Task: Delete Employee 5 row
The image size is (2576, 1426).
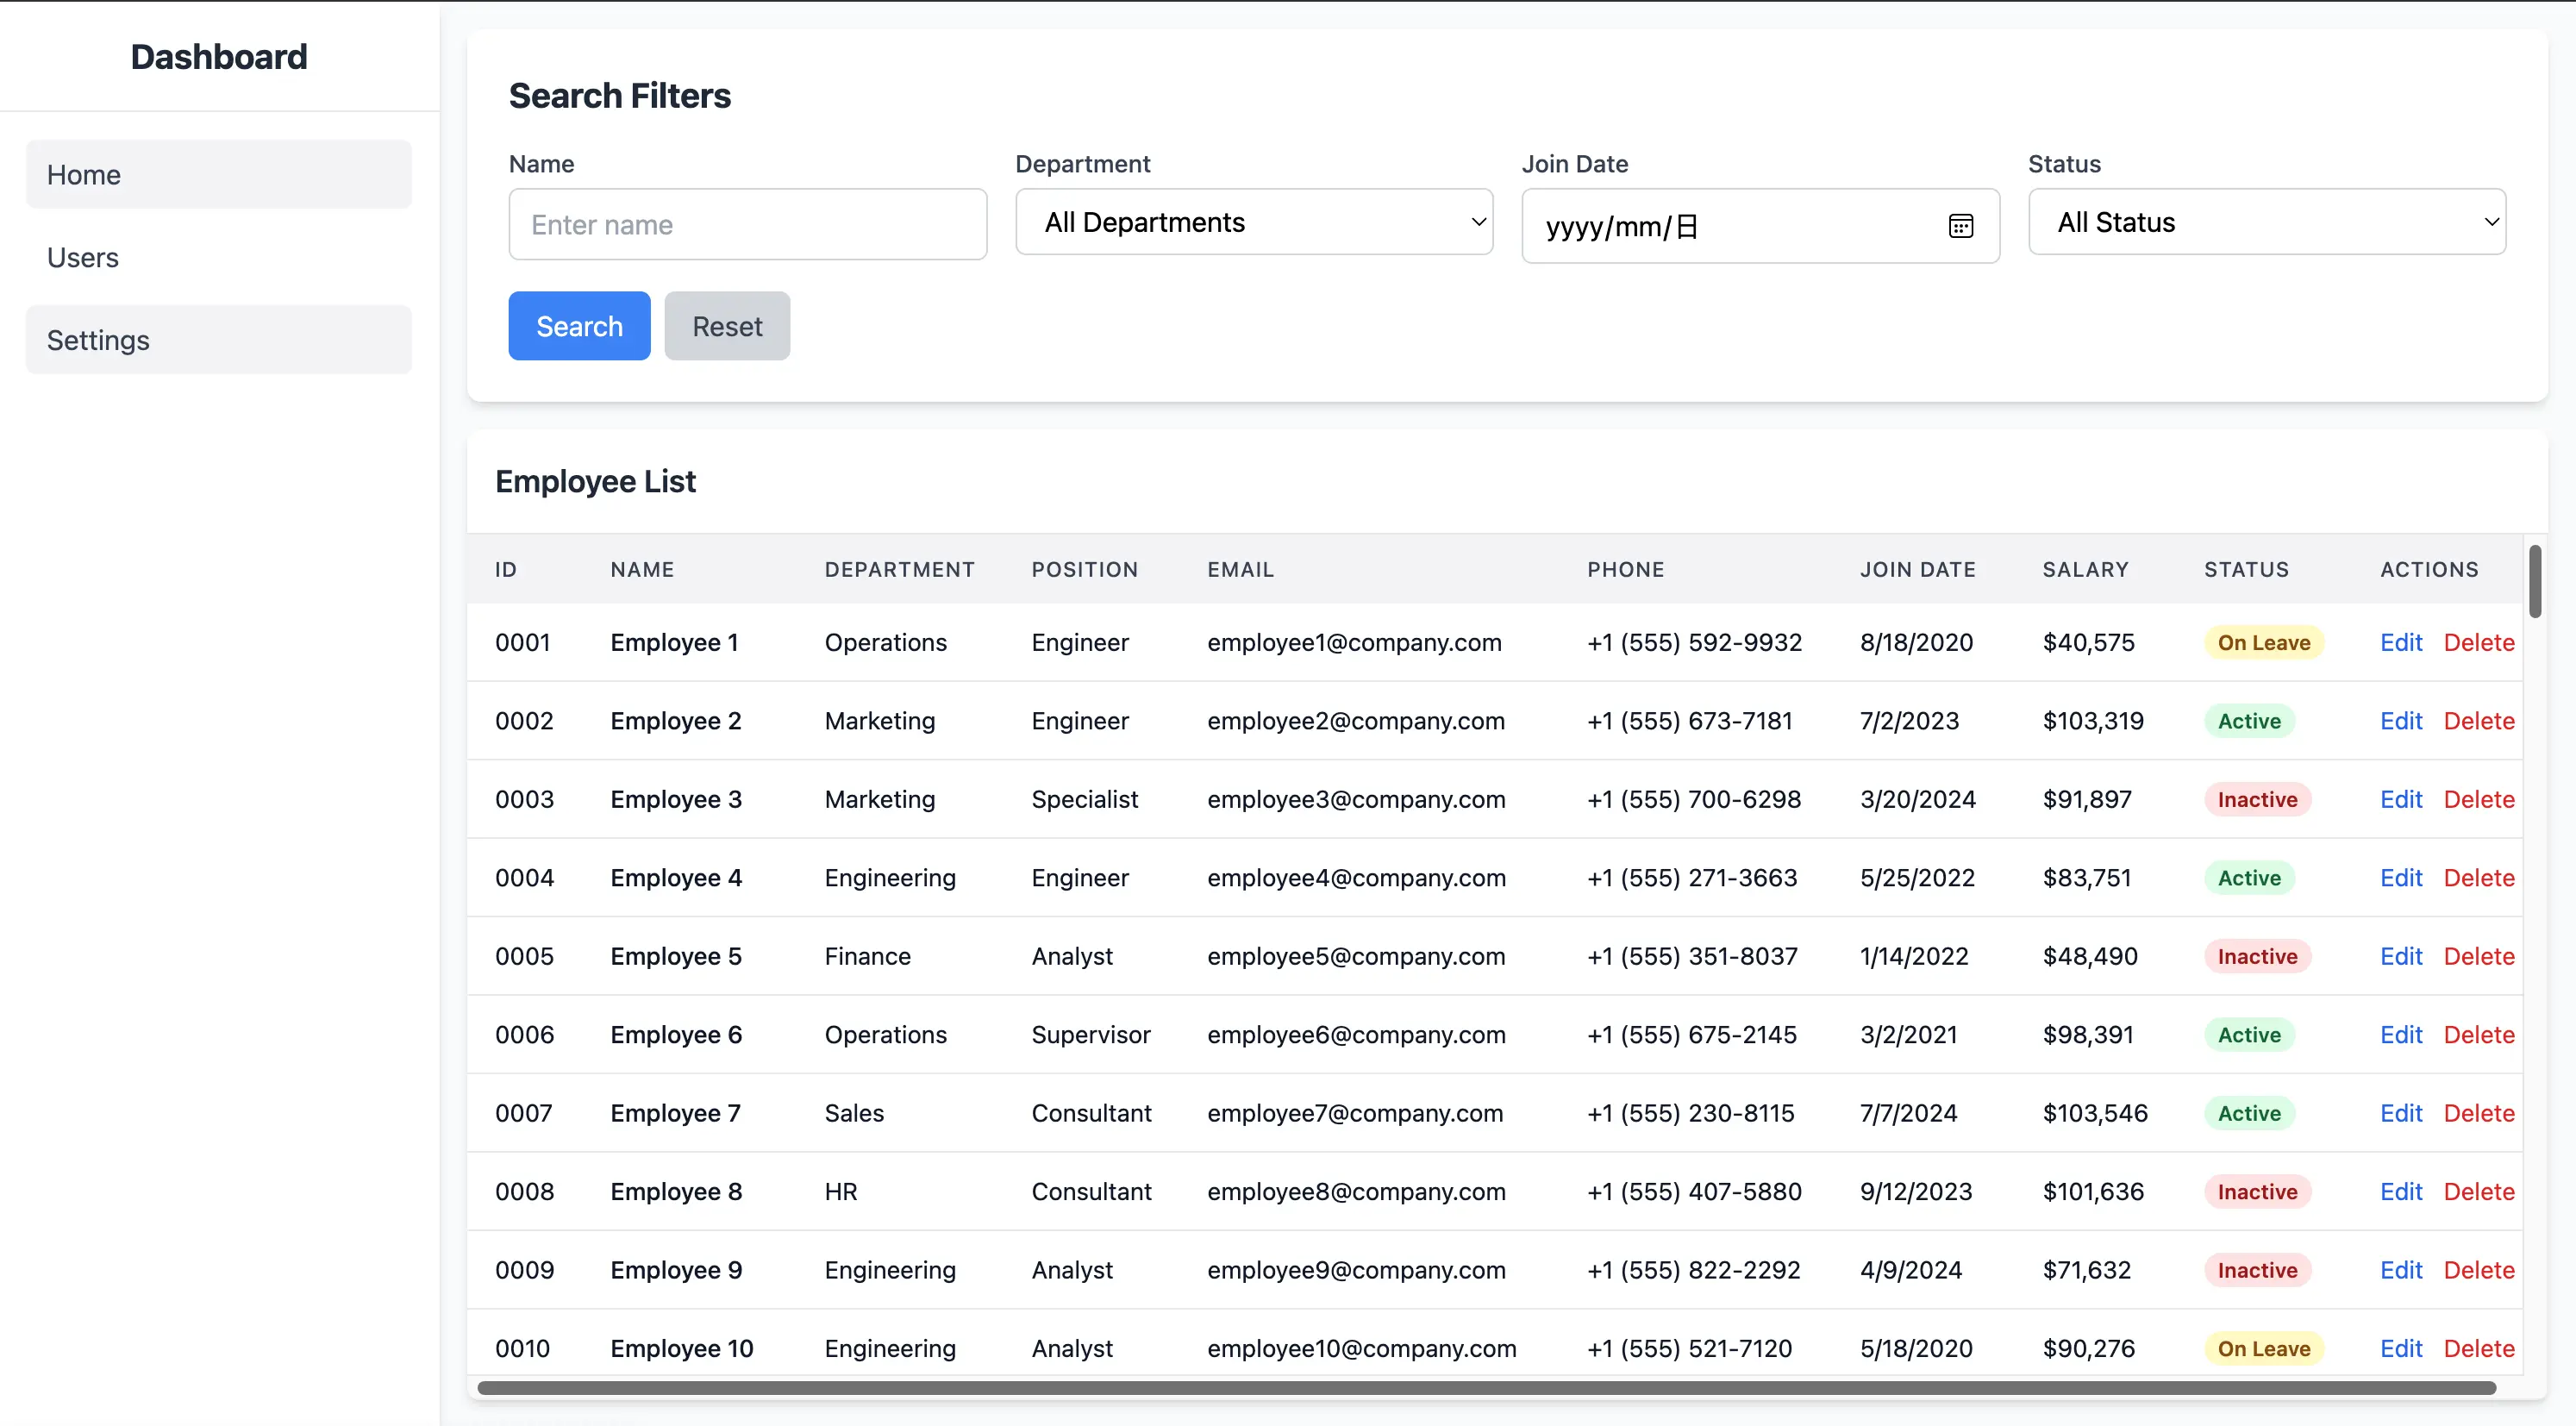Action: point(2479,956)
